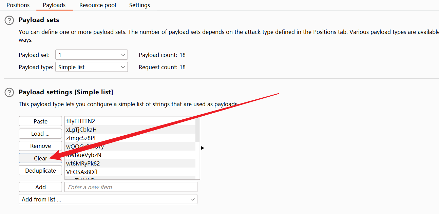
Task: Open the Resource pool tab
Action: click(x=98, y=5)
